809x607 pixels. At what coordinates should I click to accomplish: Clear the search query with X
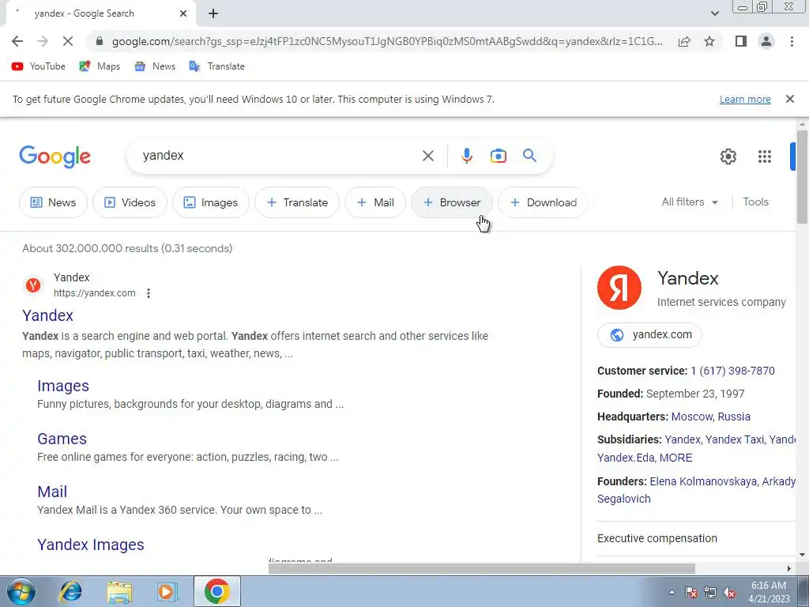(x=427, y=156)
